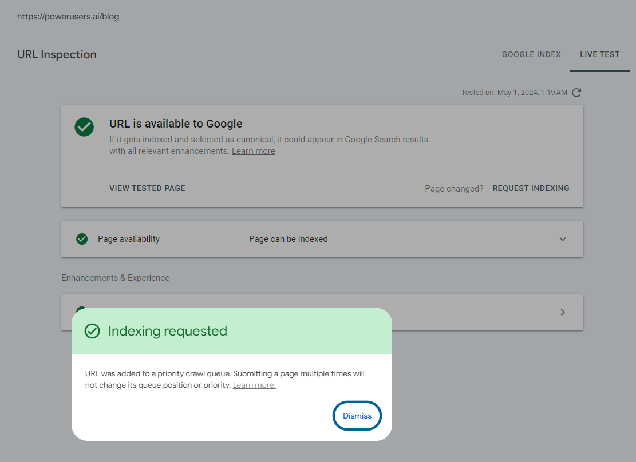636x462 pixels.
Task: Open View Tested Page
Action: (x=147, y=188)
